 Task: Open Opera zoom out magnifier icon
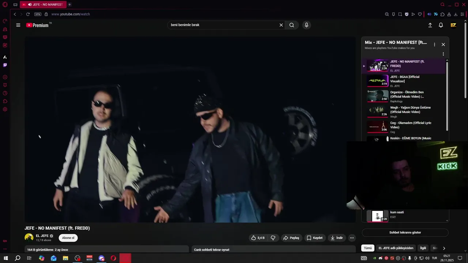coord(387,14)
